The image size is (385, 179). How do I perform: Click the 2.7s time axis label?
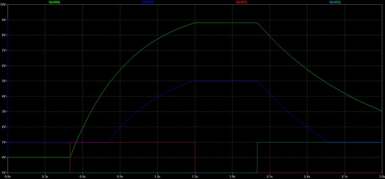point(345,176)
